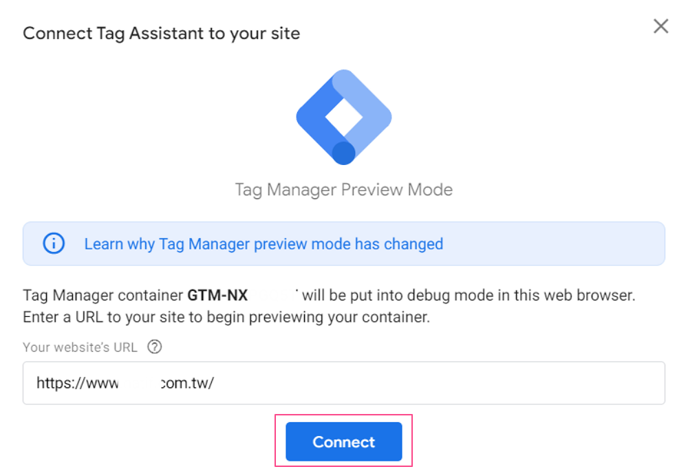This screenshot has width=688, height=469.
Task: Place cursor after 'com.tw/' in URL field
Action: (x=215, y=383)
